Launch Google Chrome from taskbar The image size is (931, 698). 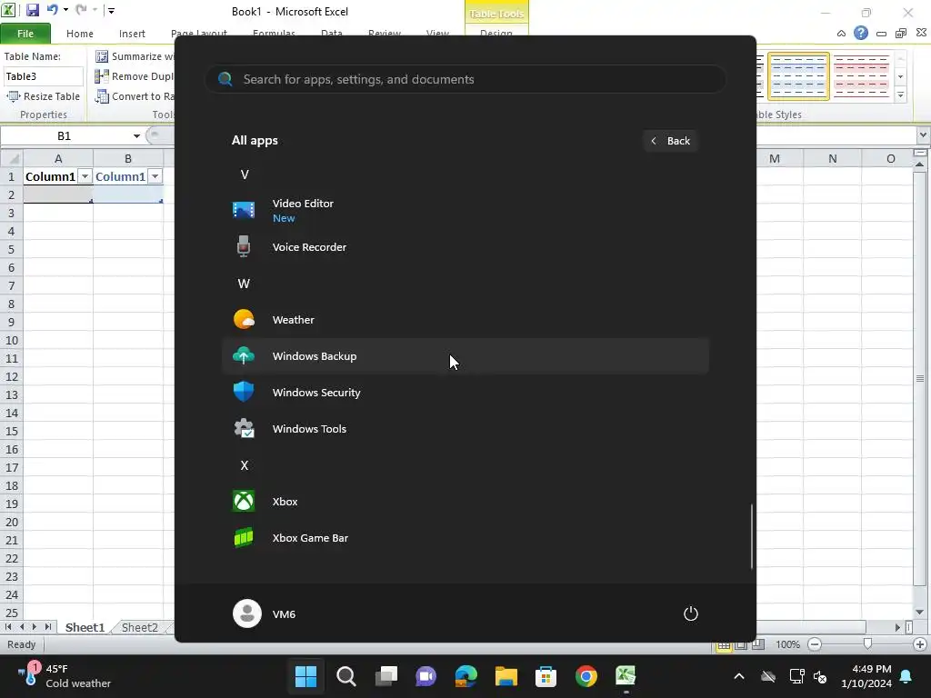(586, 676)
